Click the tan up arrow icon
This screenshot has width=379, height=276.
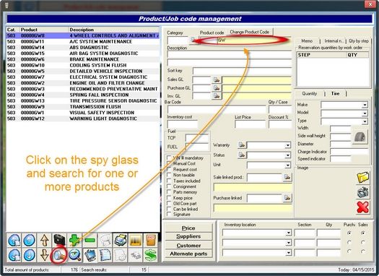pos(45,240)
